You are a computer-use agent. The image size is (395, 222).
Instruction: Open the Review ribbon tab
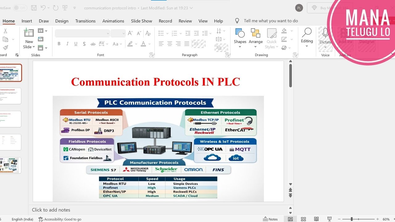185,21
